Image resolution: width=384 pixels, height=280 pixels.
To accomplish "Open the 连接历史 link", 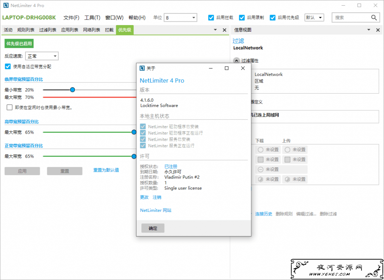I will click(264, 214).
